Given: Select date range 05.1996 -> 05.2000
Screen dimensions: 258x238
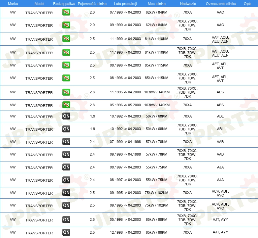Looking at the screenshot, I should (125, 105).
